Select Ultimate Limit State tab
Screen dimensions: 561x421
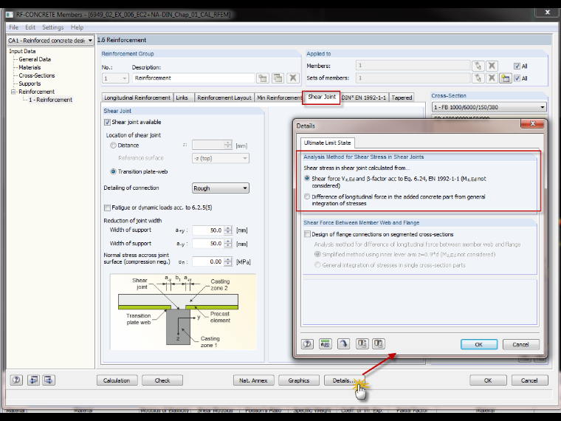click(x=327, y=143)
